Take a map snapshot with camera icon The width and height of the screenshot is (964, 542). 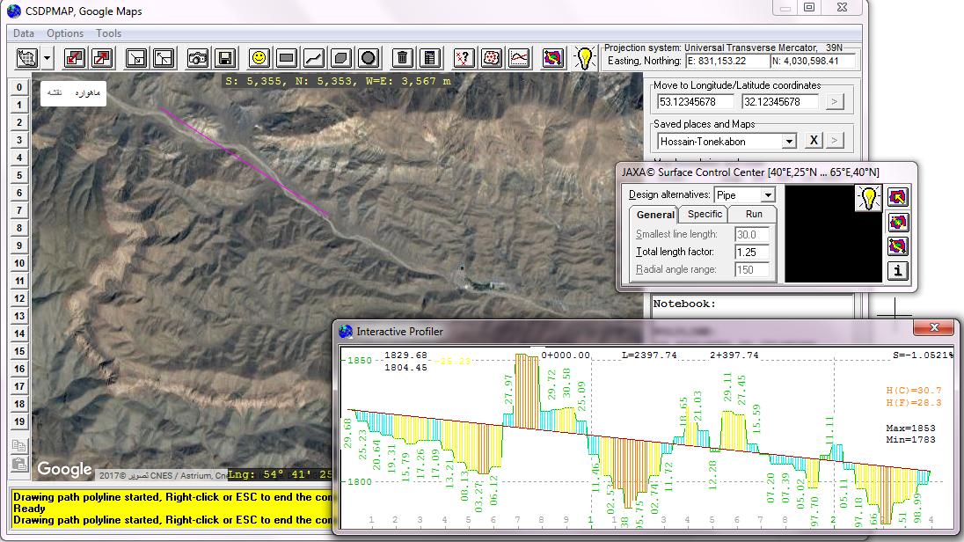pos(197,58)
